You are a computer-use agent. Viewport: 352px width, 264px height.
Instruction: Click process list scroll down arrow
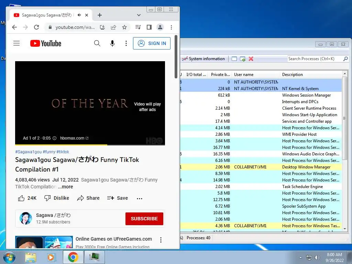[x=345, y=229]
